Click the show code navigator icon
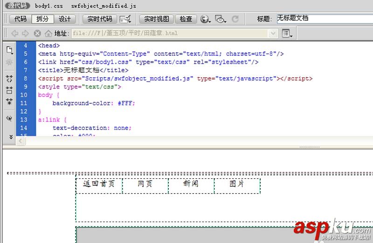This screenshot has width=373, height=243. (x=9, y=62)
